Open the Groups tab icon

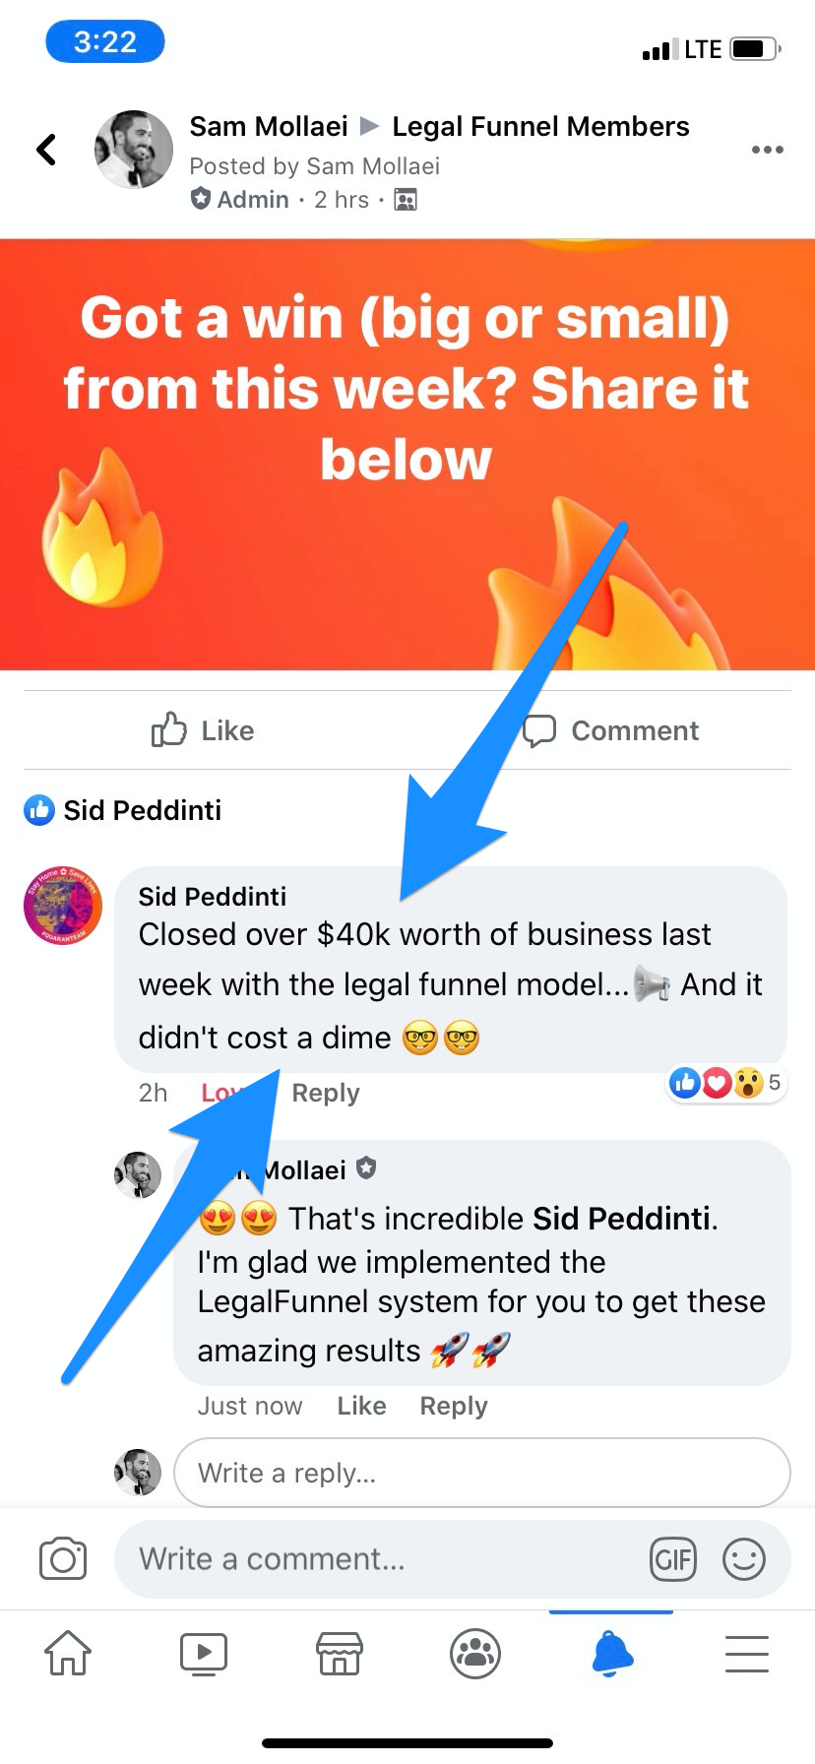coord(475,1654)
